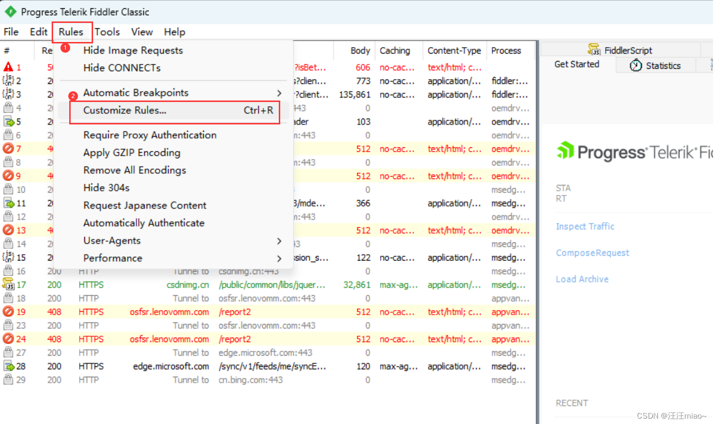Toggle Automatically Authenticate option
This screenshot has width=714, height=424.
coord(173,223)
